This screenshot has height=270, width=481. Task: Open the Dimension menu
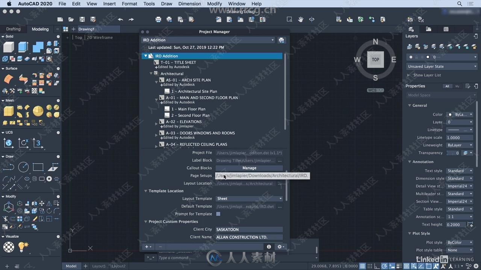189,4
